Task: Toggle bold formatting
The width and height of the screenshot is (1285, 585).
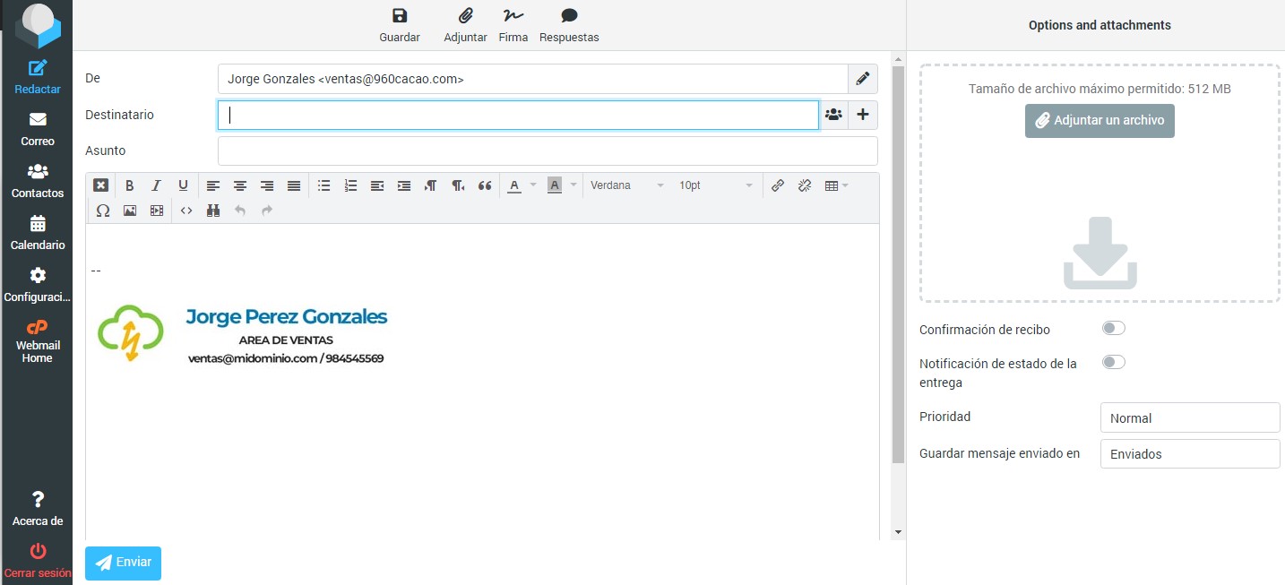Action: (130, 185)
